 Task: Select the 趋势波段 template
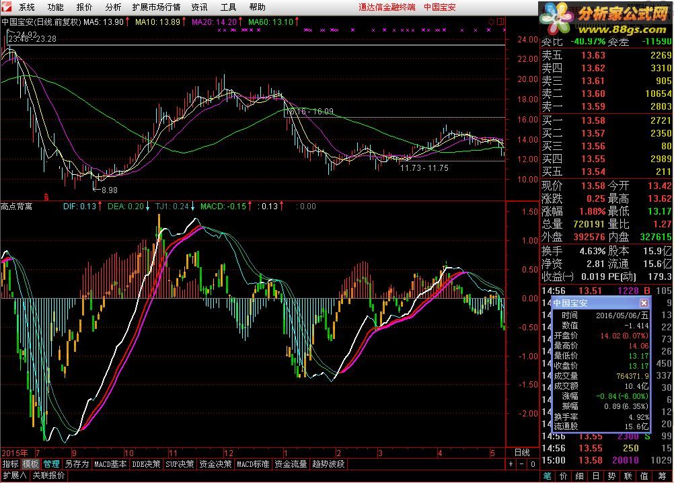tap(328, 464)
